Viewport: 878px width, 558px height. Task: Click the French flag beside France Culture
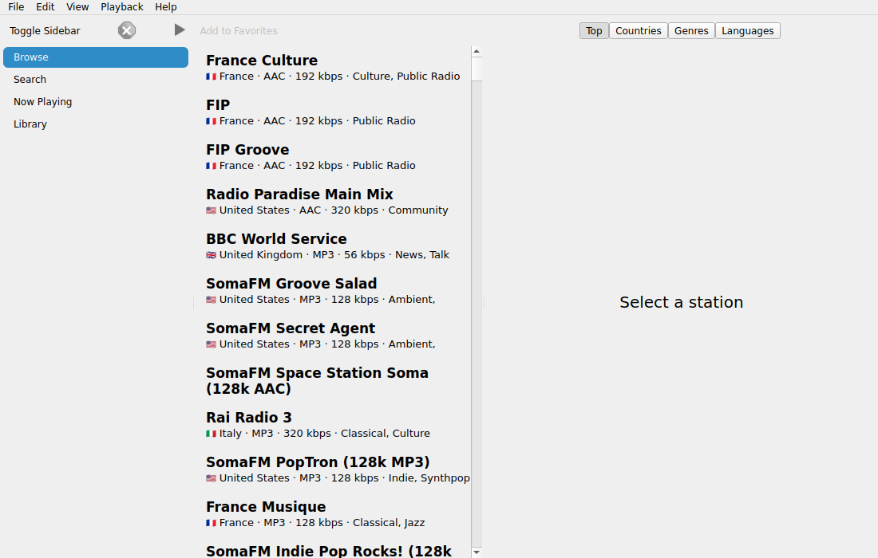[x=211, y=77]
